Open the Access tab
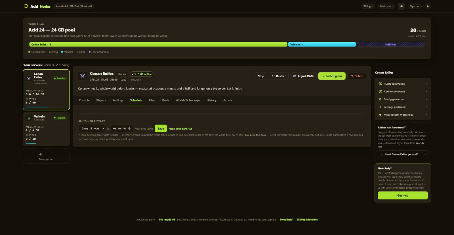This screenshot has width=454, height=235. (228, 100)
